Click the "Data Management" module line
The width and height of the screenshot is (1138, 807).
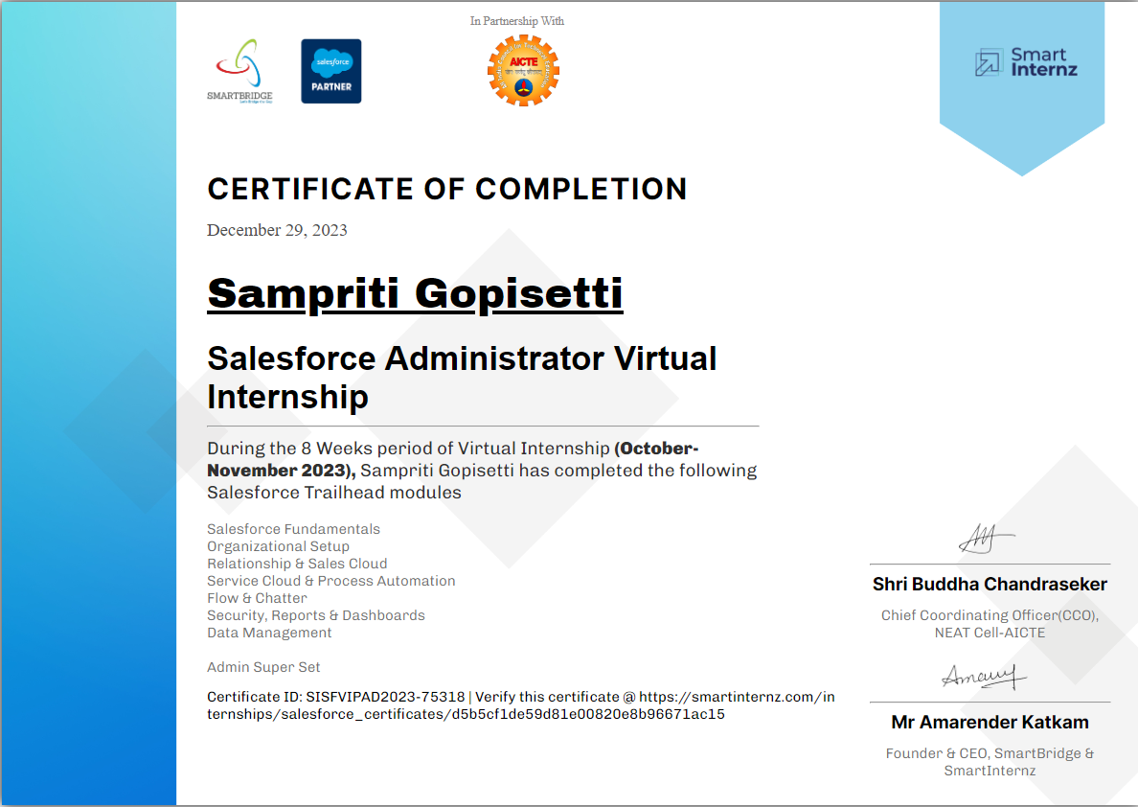[269, 633]
